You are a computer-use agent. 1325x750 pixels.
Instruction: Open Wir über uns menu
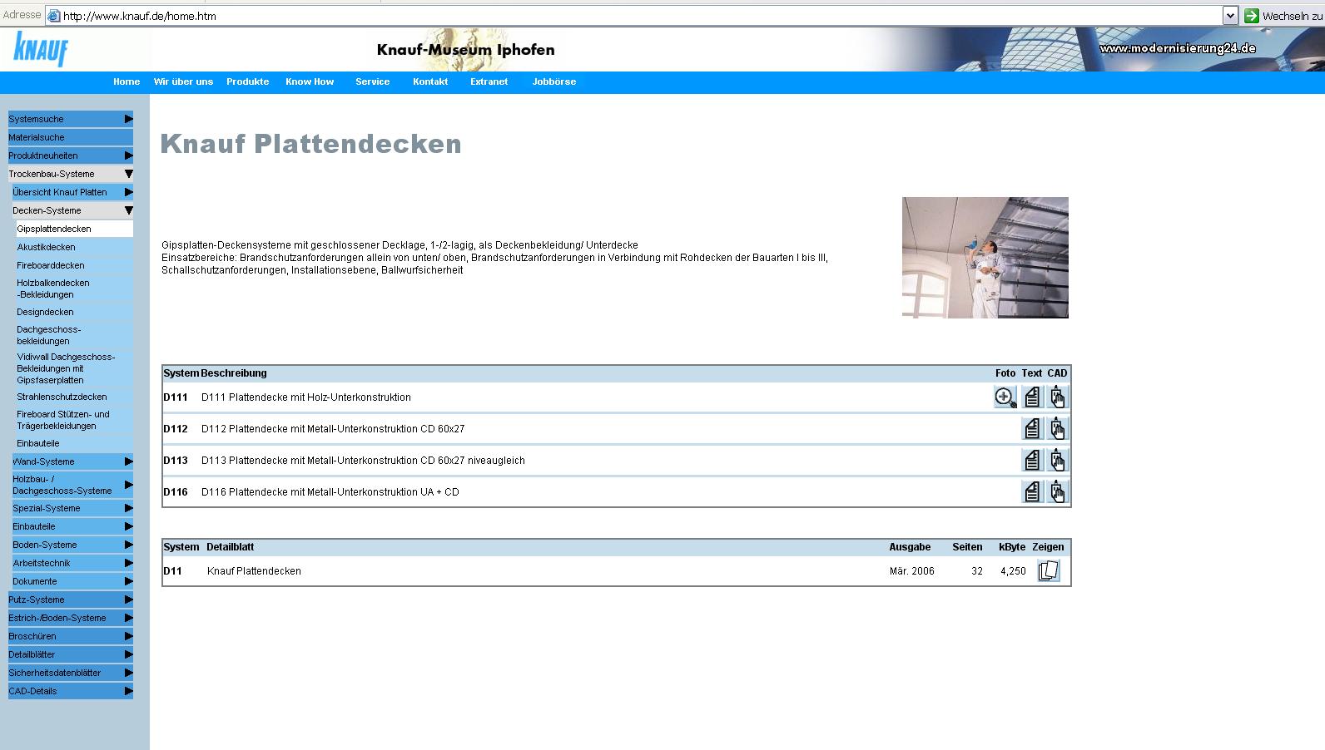[x=183, y=81]
